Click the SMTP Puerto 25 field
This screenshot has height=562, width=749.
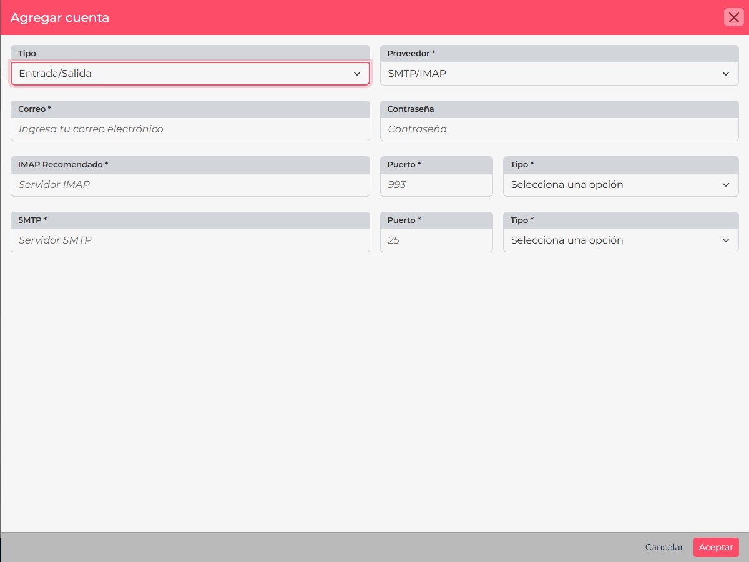(436, 240)
